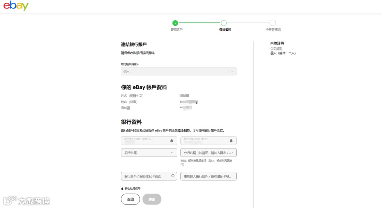
Task: Click the 銀行賬戶持有人 field label
Action: click(130, 64)
